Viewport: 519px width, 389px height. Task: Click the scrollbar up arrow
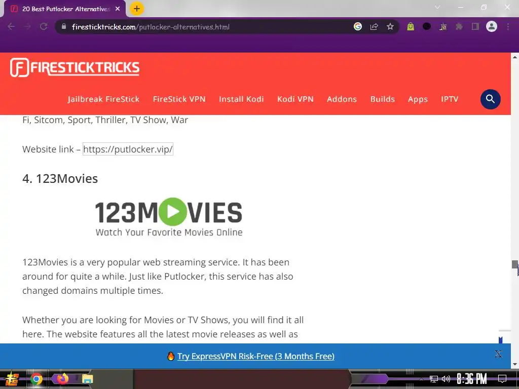(515, 57)
